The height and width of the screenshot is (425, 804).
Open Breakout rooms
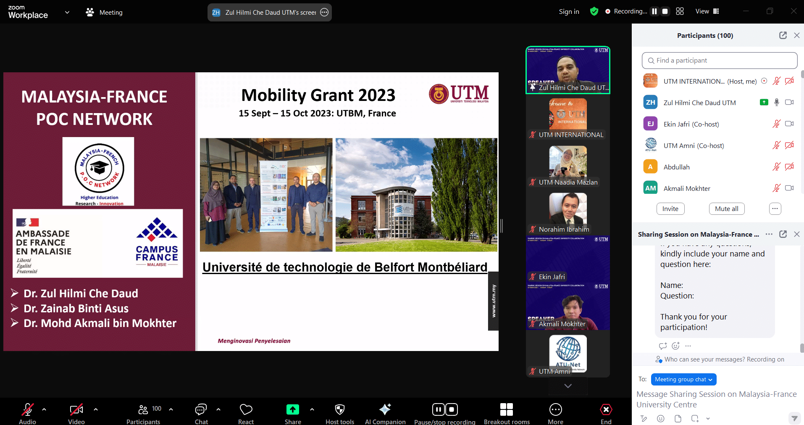507,414
